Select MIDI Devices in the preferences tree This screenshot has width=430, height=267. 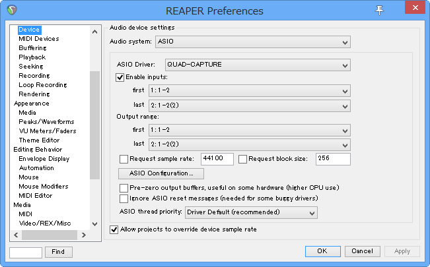[39, 39]
